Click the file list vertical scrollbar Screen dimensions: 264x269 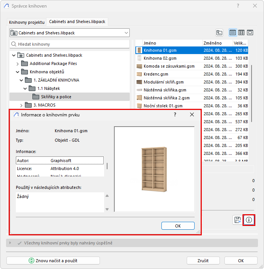pyautogui.click(x=252, y=93)
